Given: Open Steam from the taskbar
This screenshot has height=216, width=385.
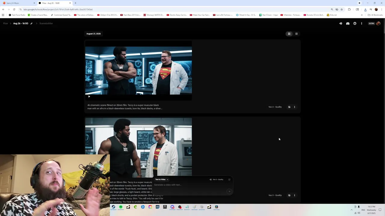Looking at the screenshot, I should [113, 207].
